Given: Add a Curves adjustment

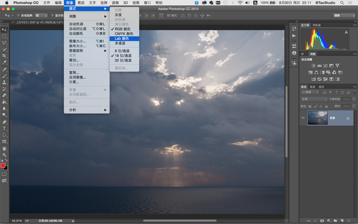Looking at the screenshot, I should coord(325,66).
